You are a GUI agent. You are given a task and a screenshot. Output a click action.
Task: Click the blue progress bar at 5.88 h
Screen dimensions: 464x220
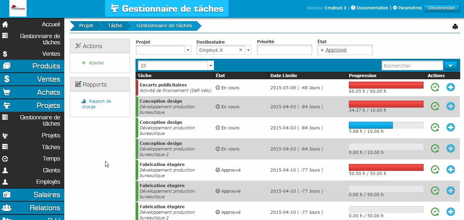(x=371, y=125)
